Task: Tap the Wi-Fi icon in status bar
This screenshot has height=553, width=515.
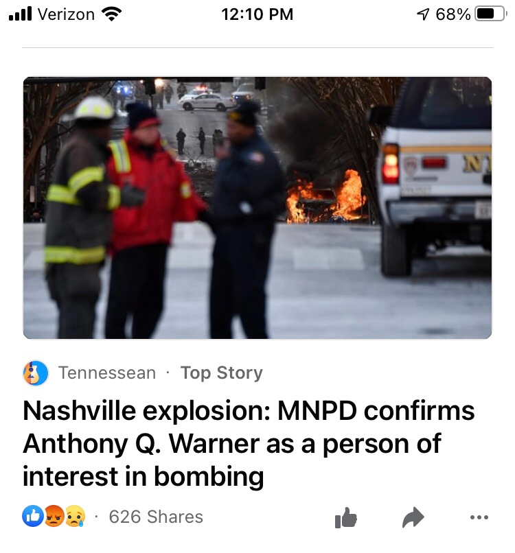Action: click(x=111, y=14)
